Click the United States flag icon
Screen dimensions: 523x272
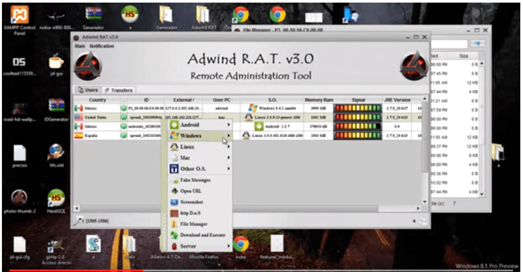[x=78, y=117]
